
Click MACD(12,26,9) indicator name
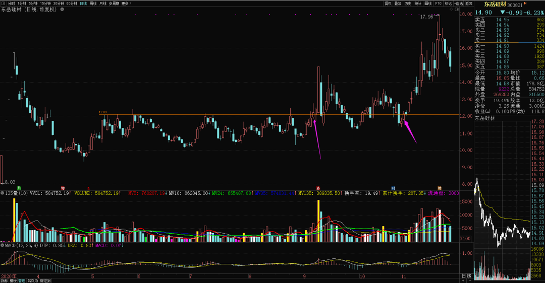pyautogui.click(x=22, y=246)
